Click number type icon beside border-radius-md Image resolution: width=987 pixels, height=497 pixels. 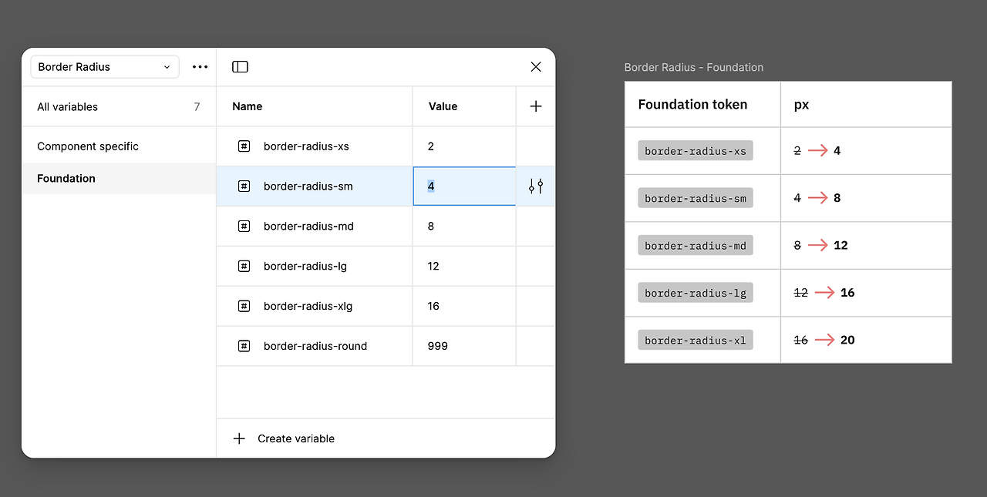click(244, 227)
